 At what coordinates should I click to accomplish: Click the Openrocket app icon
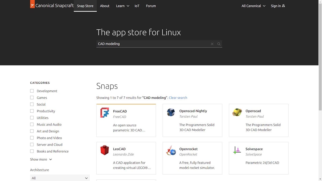tap(171, 150)
